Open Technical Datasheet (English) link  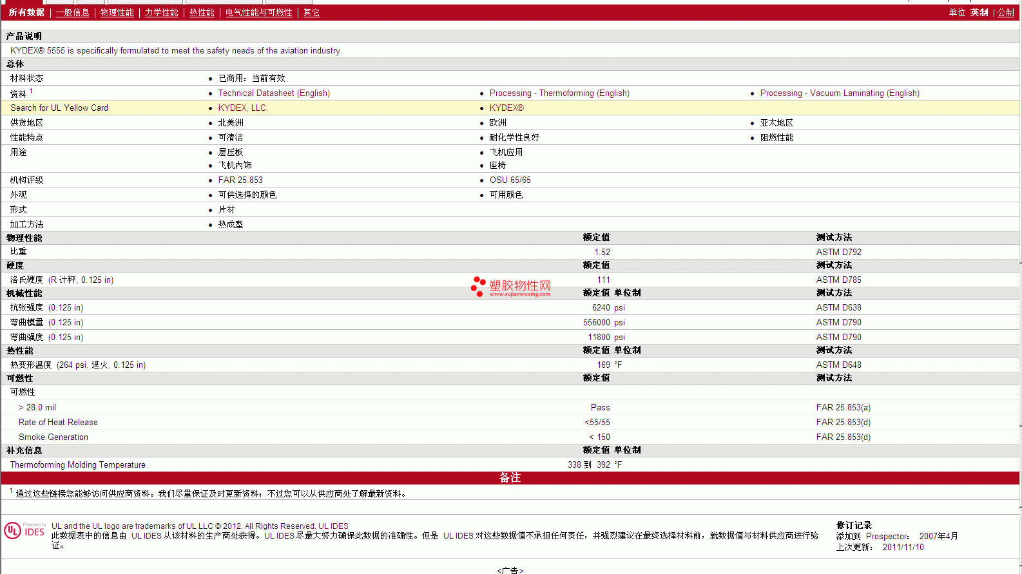[274, 93]
